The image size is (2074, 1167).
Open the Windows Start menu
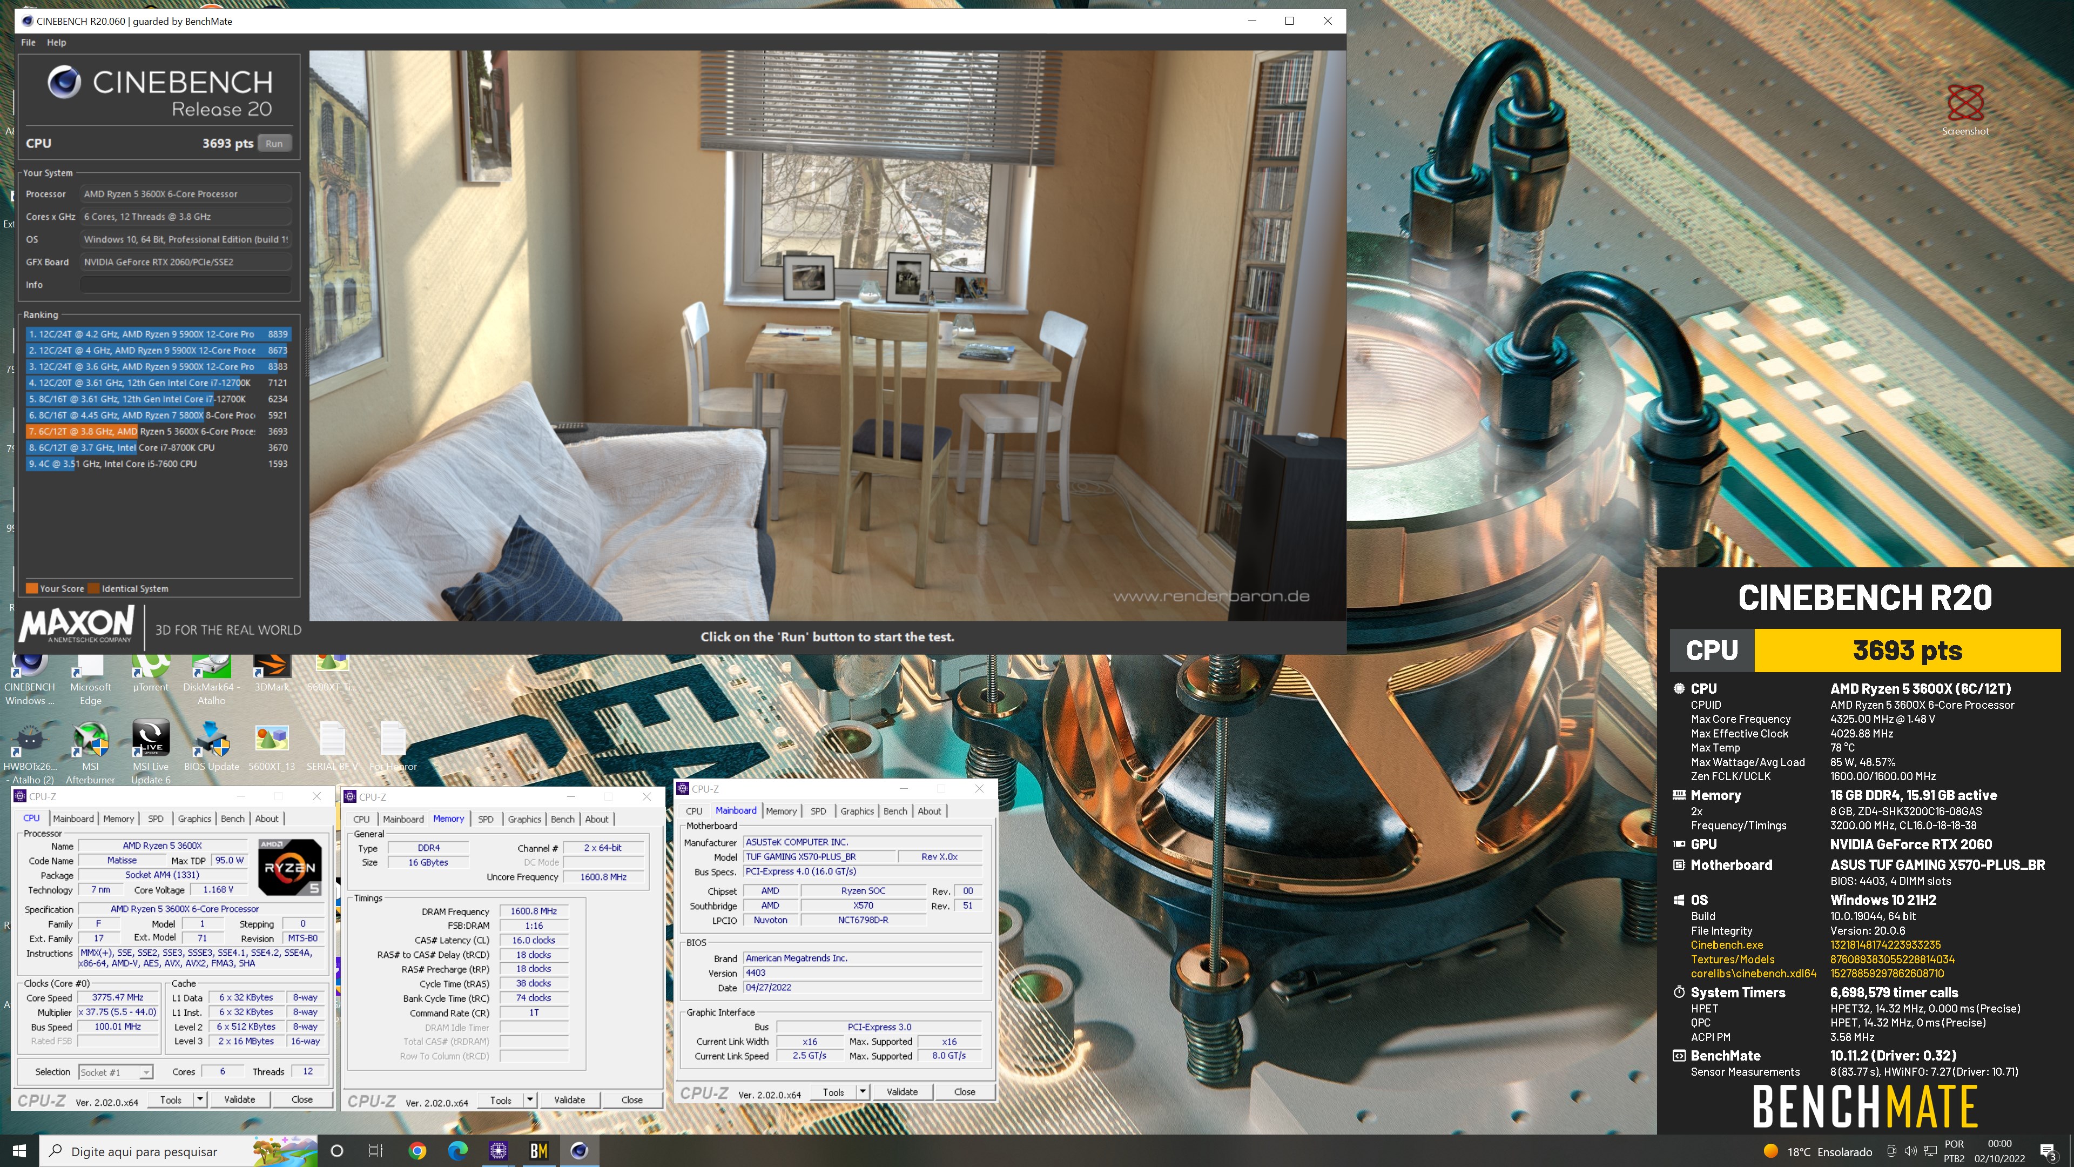pyautogui.click(x=19, y=1151)
